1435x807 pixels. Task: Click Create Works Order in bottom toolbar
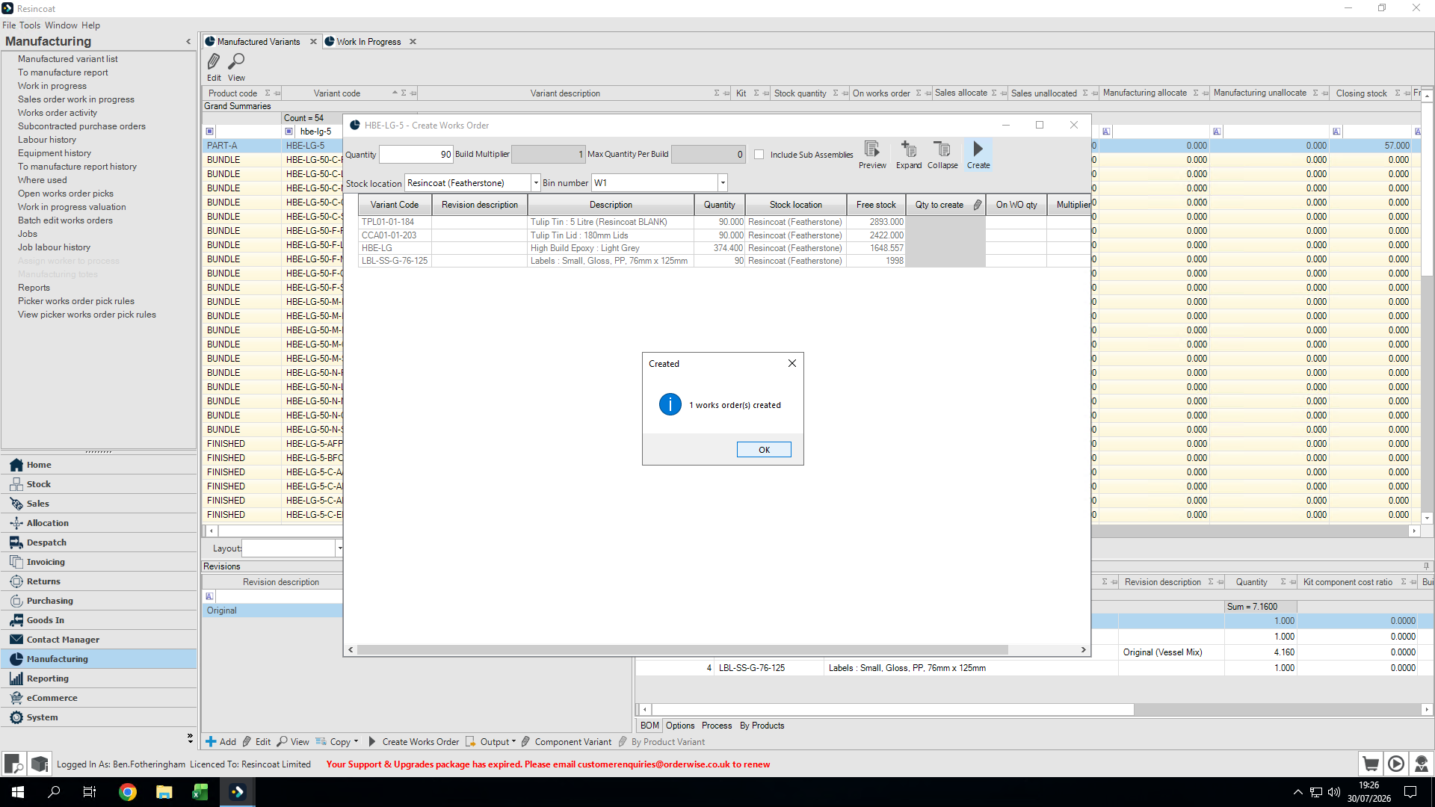(x=413, y=742)
